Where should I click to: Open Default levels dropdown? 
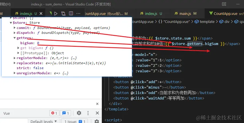tap(43, 122)
